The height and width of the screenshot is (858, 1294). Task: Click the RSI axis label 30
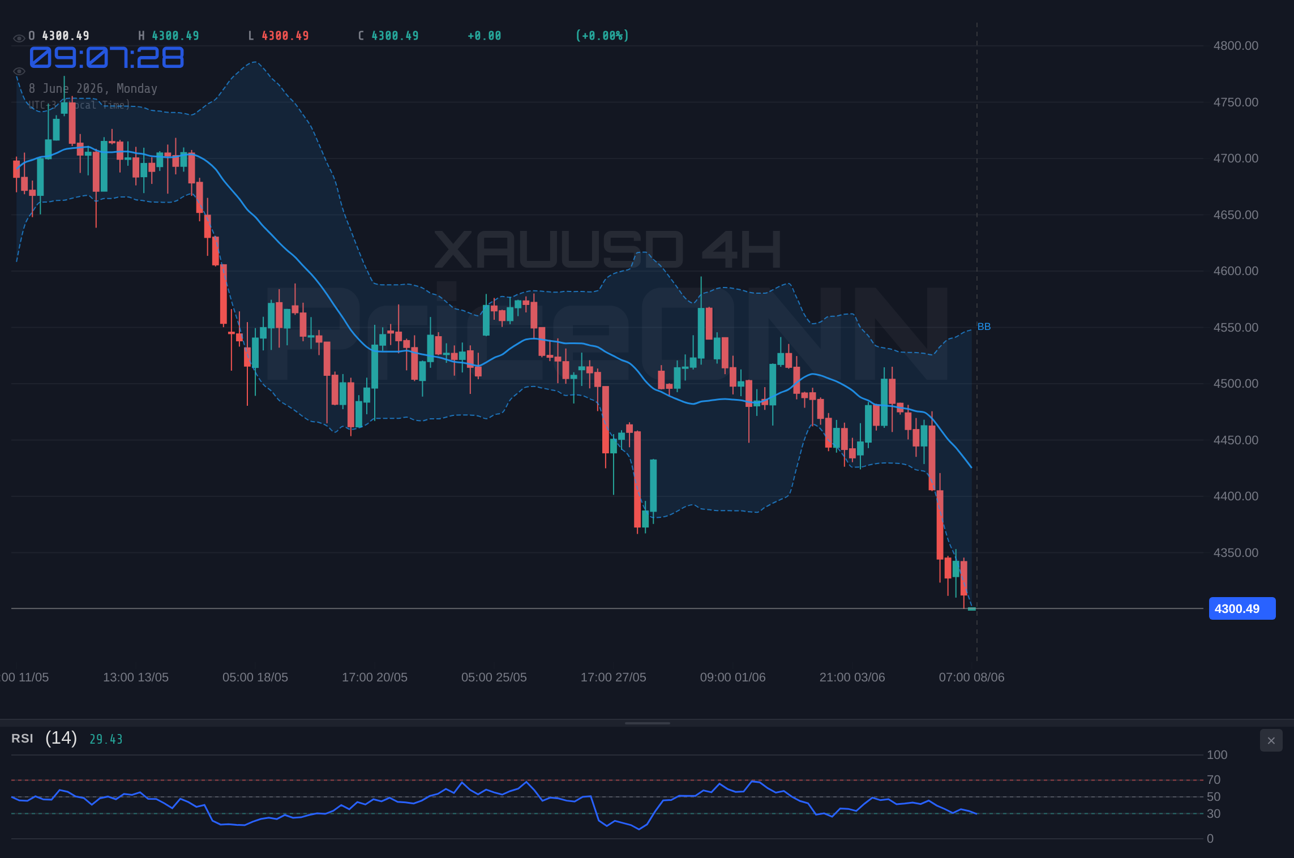pyautogui.click(x=1214, y=814)
